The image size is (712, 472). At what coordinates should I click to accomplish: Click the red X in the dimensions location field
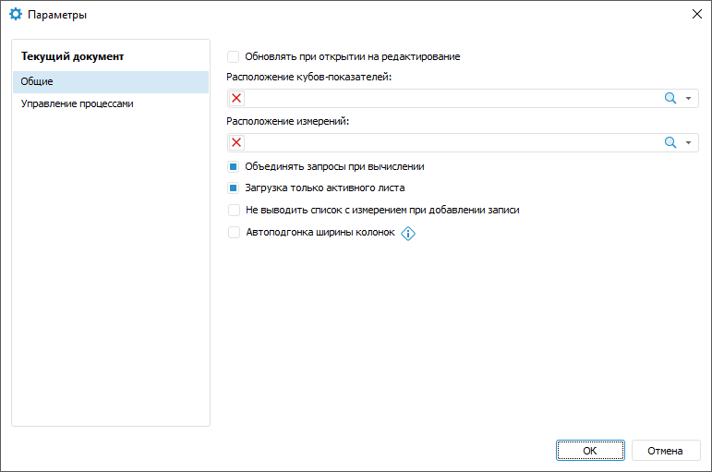(x=237, y=142)
